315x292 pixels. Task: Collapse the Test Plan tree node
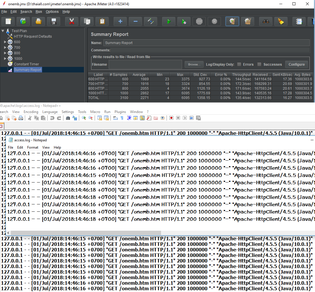(x=3, y=31)
